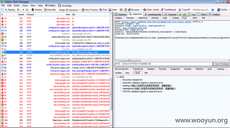Open the Log tab
Screen dimensions: 230x128
pos(191,14)
